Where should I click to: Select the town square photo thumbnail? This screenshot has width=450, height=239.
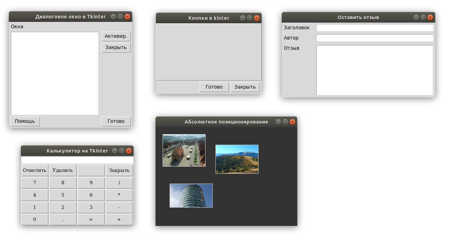pos(184,150)
